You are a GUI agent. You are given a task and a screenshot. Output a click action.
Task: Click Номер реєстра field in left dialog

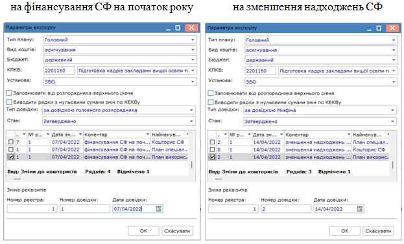(x=32, y=209)
